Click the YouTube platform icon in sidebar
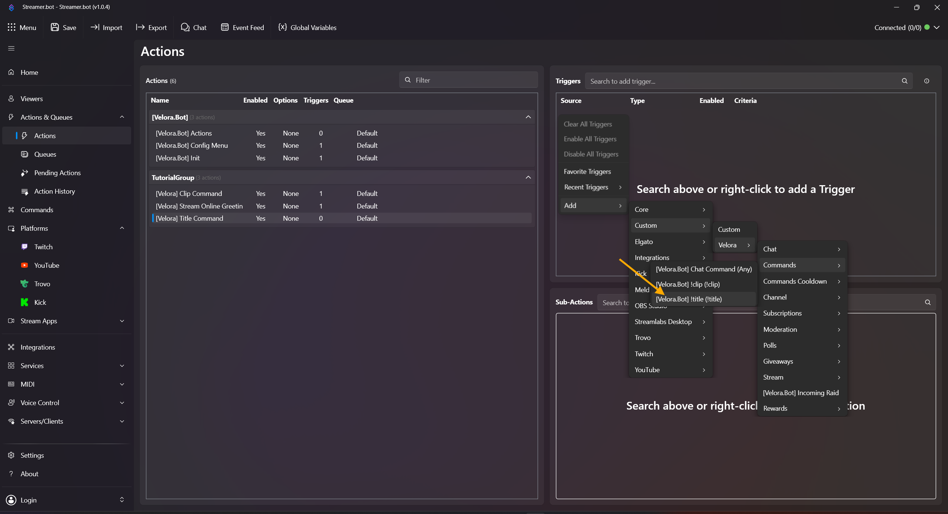Screen dimensions: 948x514 click(x=24, y=265)
